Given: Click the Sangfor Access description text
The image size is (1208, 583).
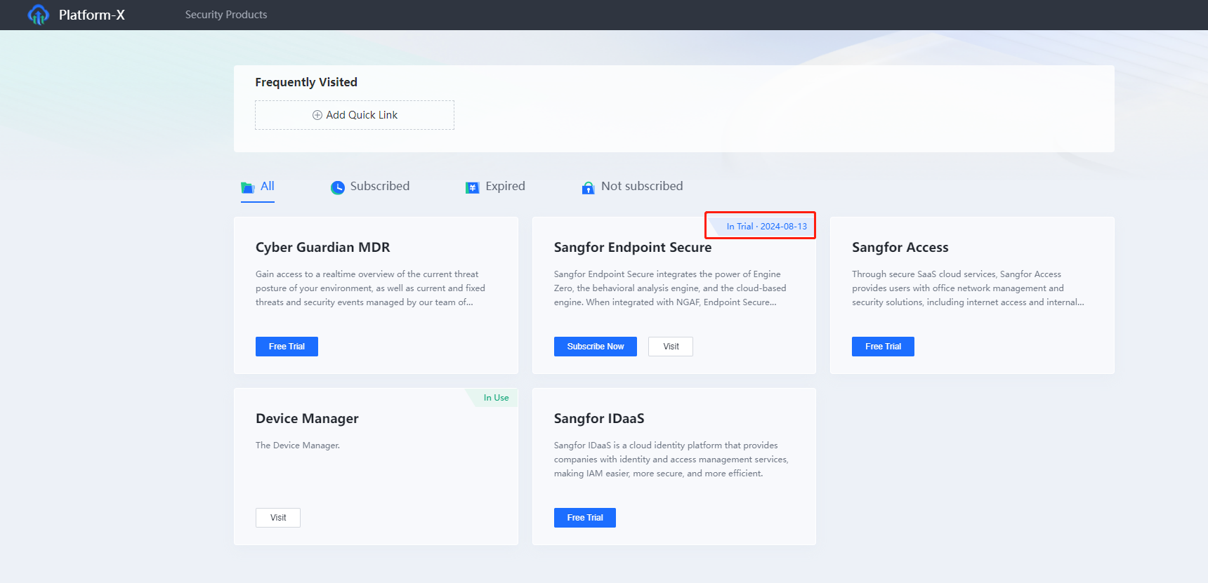Looking at the screenshot, I should tap(968, 288).
